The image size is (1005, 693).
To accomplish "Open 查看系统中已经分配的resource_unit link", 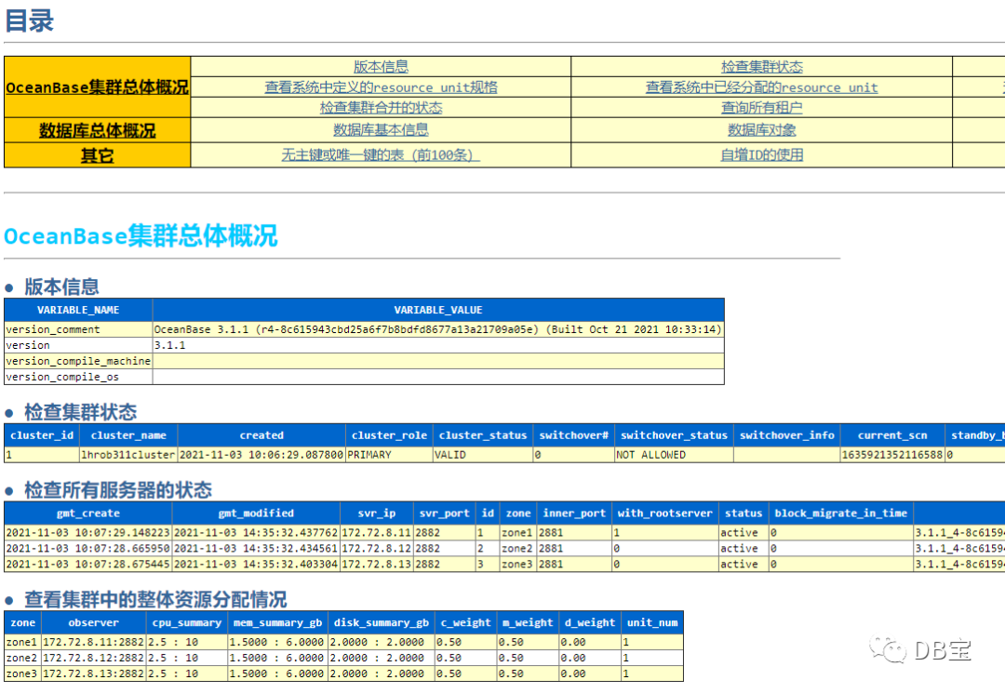I will click(761, 87).
